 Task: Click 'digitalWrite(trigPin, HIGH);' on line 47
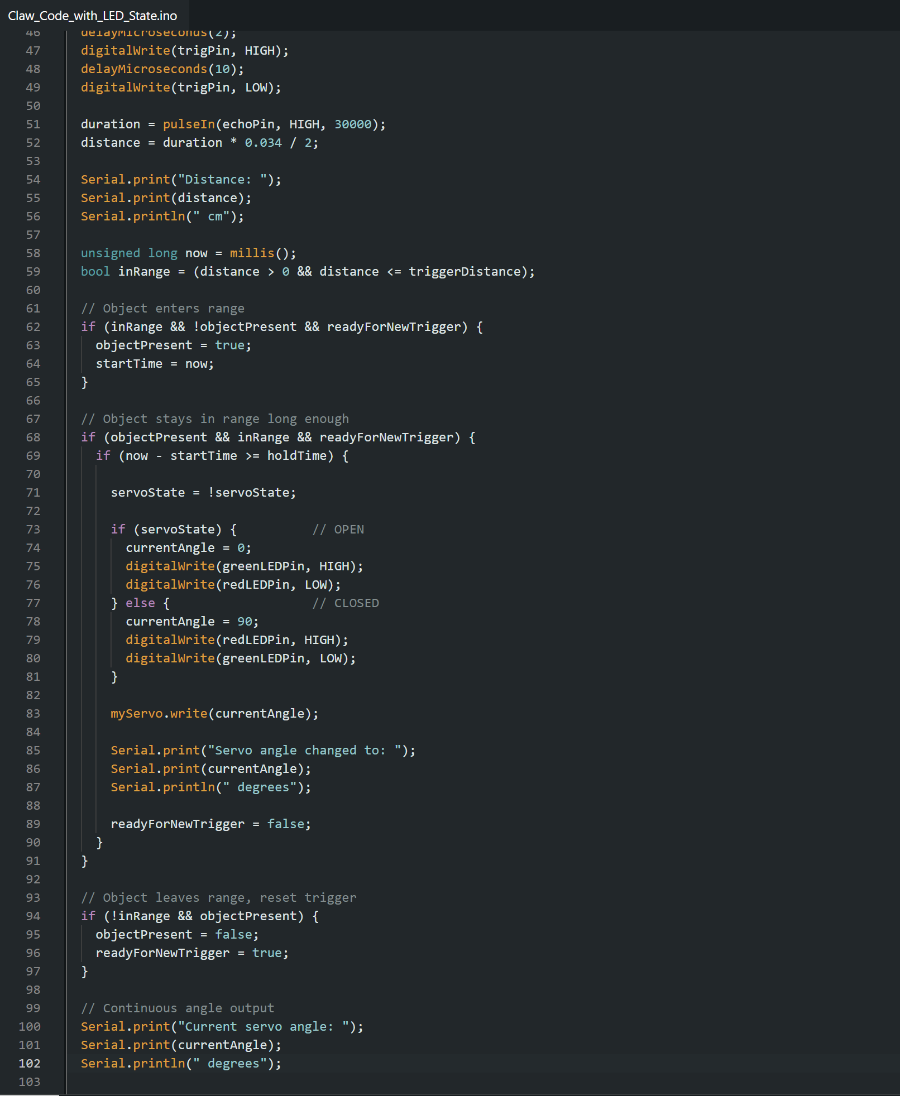185,51
